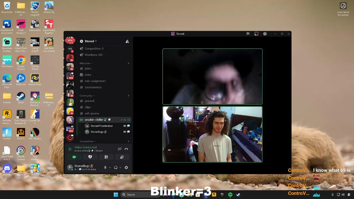Select Stoned Powderdust in the voice channel
The image size is (354, 199).
click(x=108, y=126)
